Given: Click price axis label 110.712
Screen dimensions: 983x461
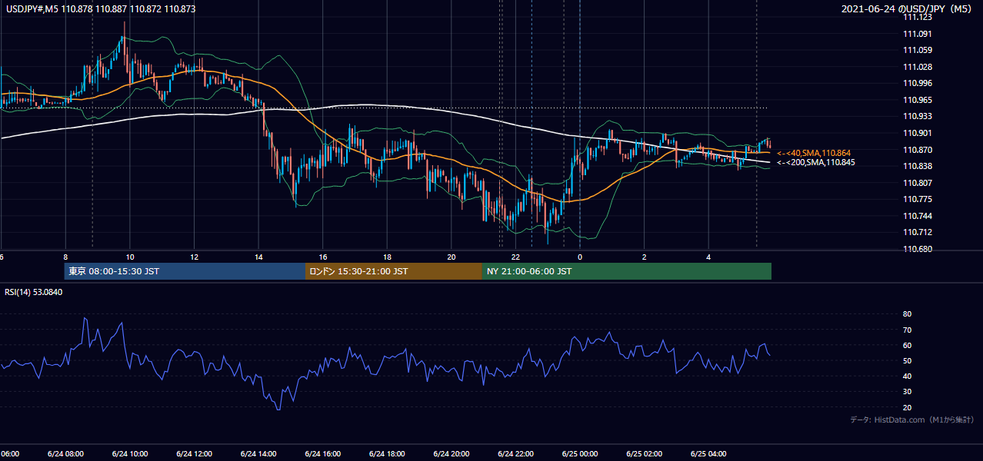Looking at the screenshot, I should [x=918, y=232].
